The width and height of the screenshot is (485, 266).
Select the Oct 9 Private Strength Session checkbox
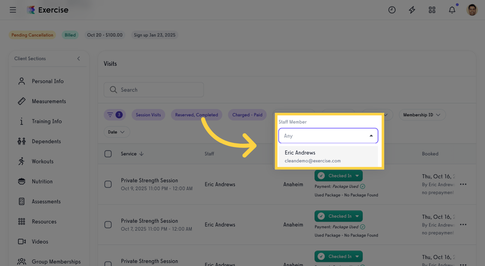(108, 184)
